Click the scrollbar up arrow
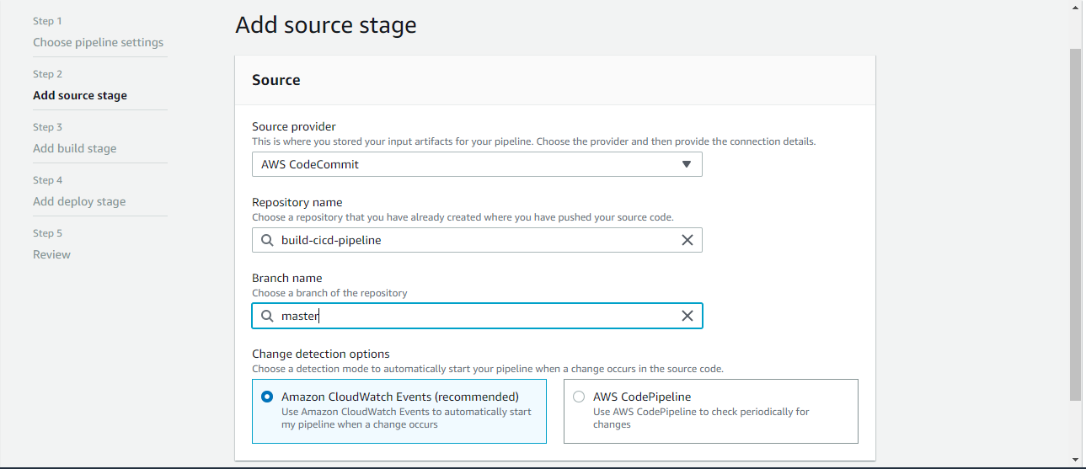 1075,7
